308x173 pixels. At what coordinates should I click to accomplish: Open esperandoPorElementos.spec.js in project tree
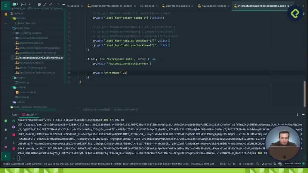point(38,48)
